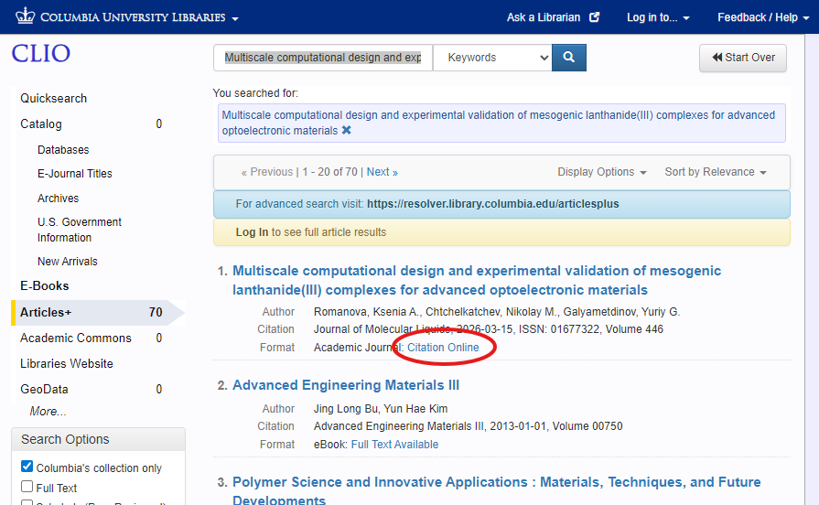The width and height of the screenshot is (819, 505).
Task: Select Catalog in sidebar
Action: [41, 124]
